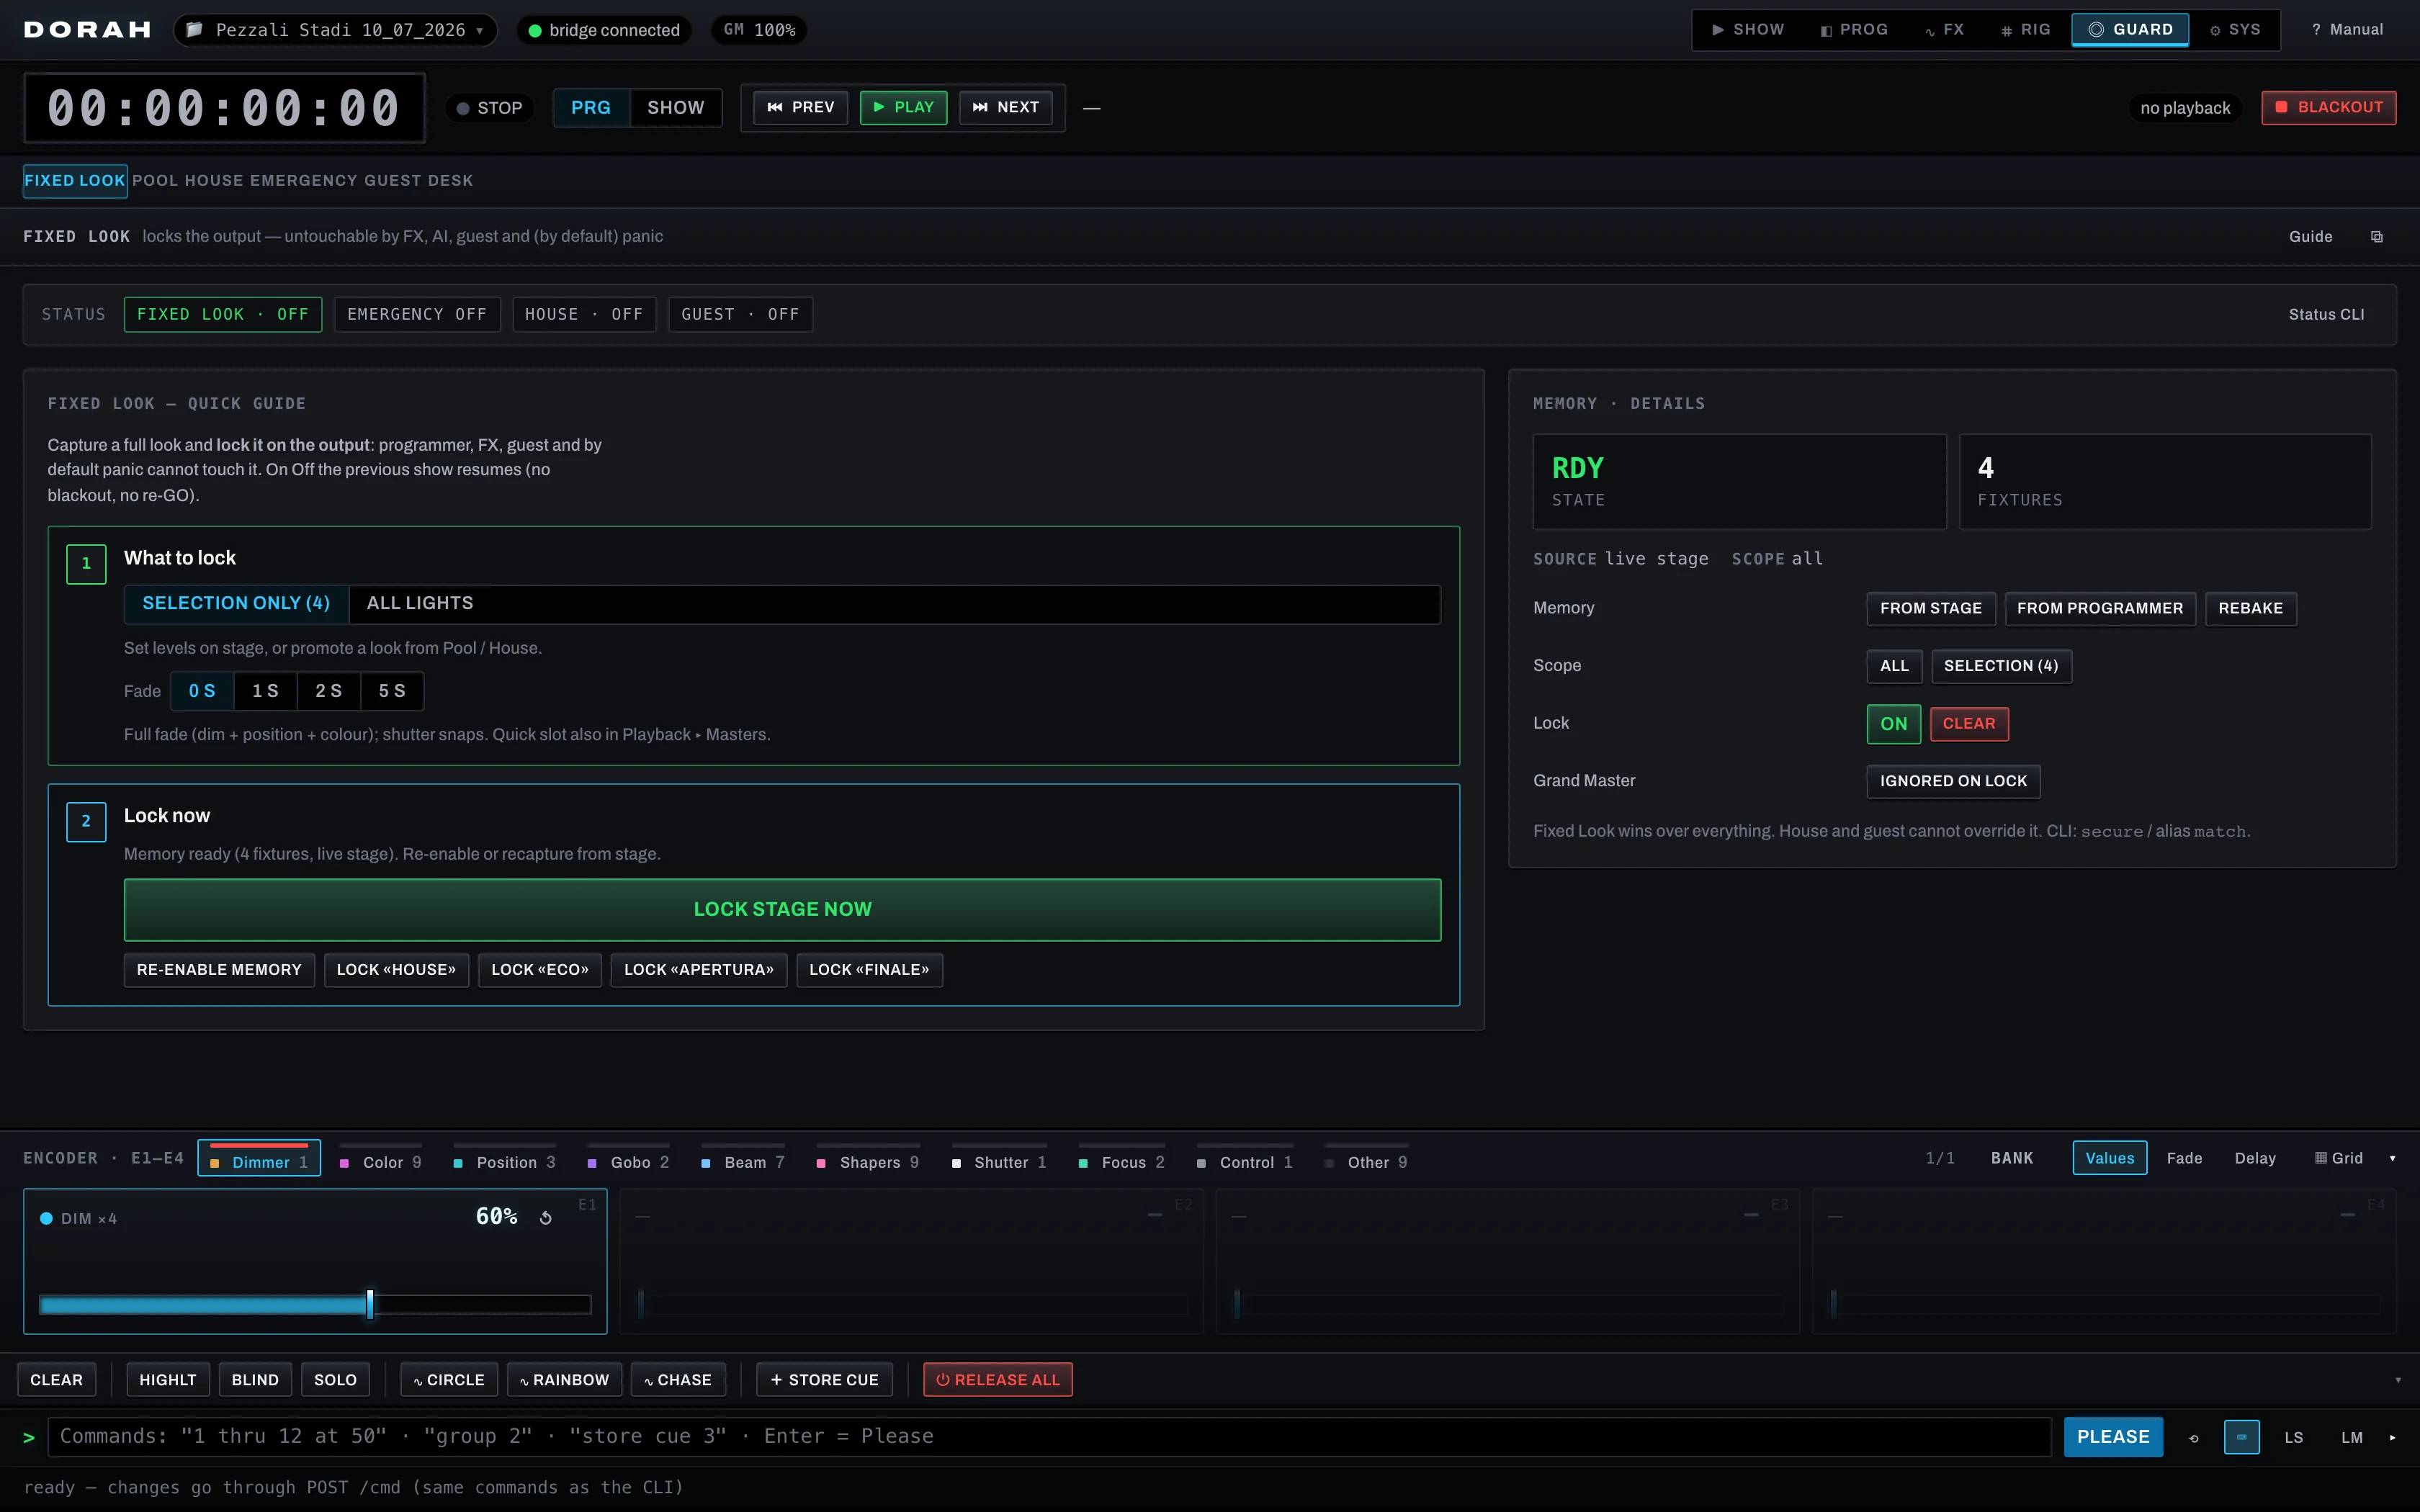Submit the command with PLEASE
Screen dimensions: 2420x1512
point(2113,1437)
